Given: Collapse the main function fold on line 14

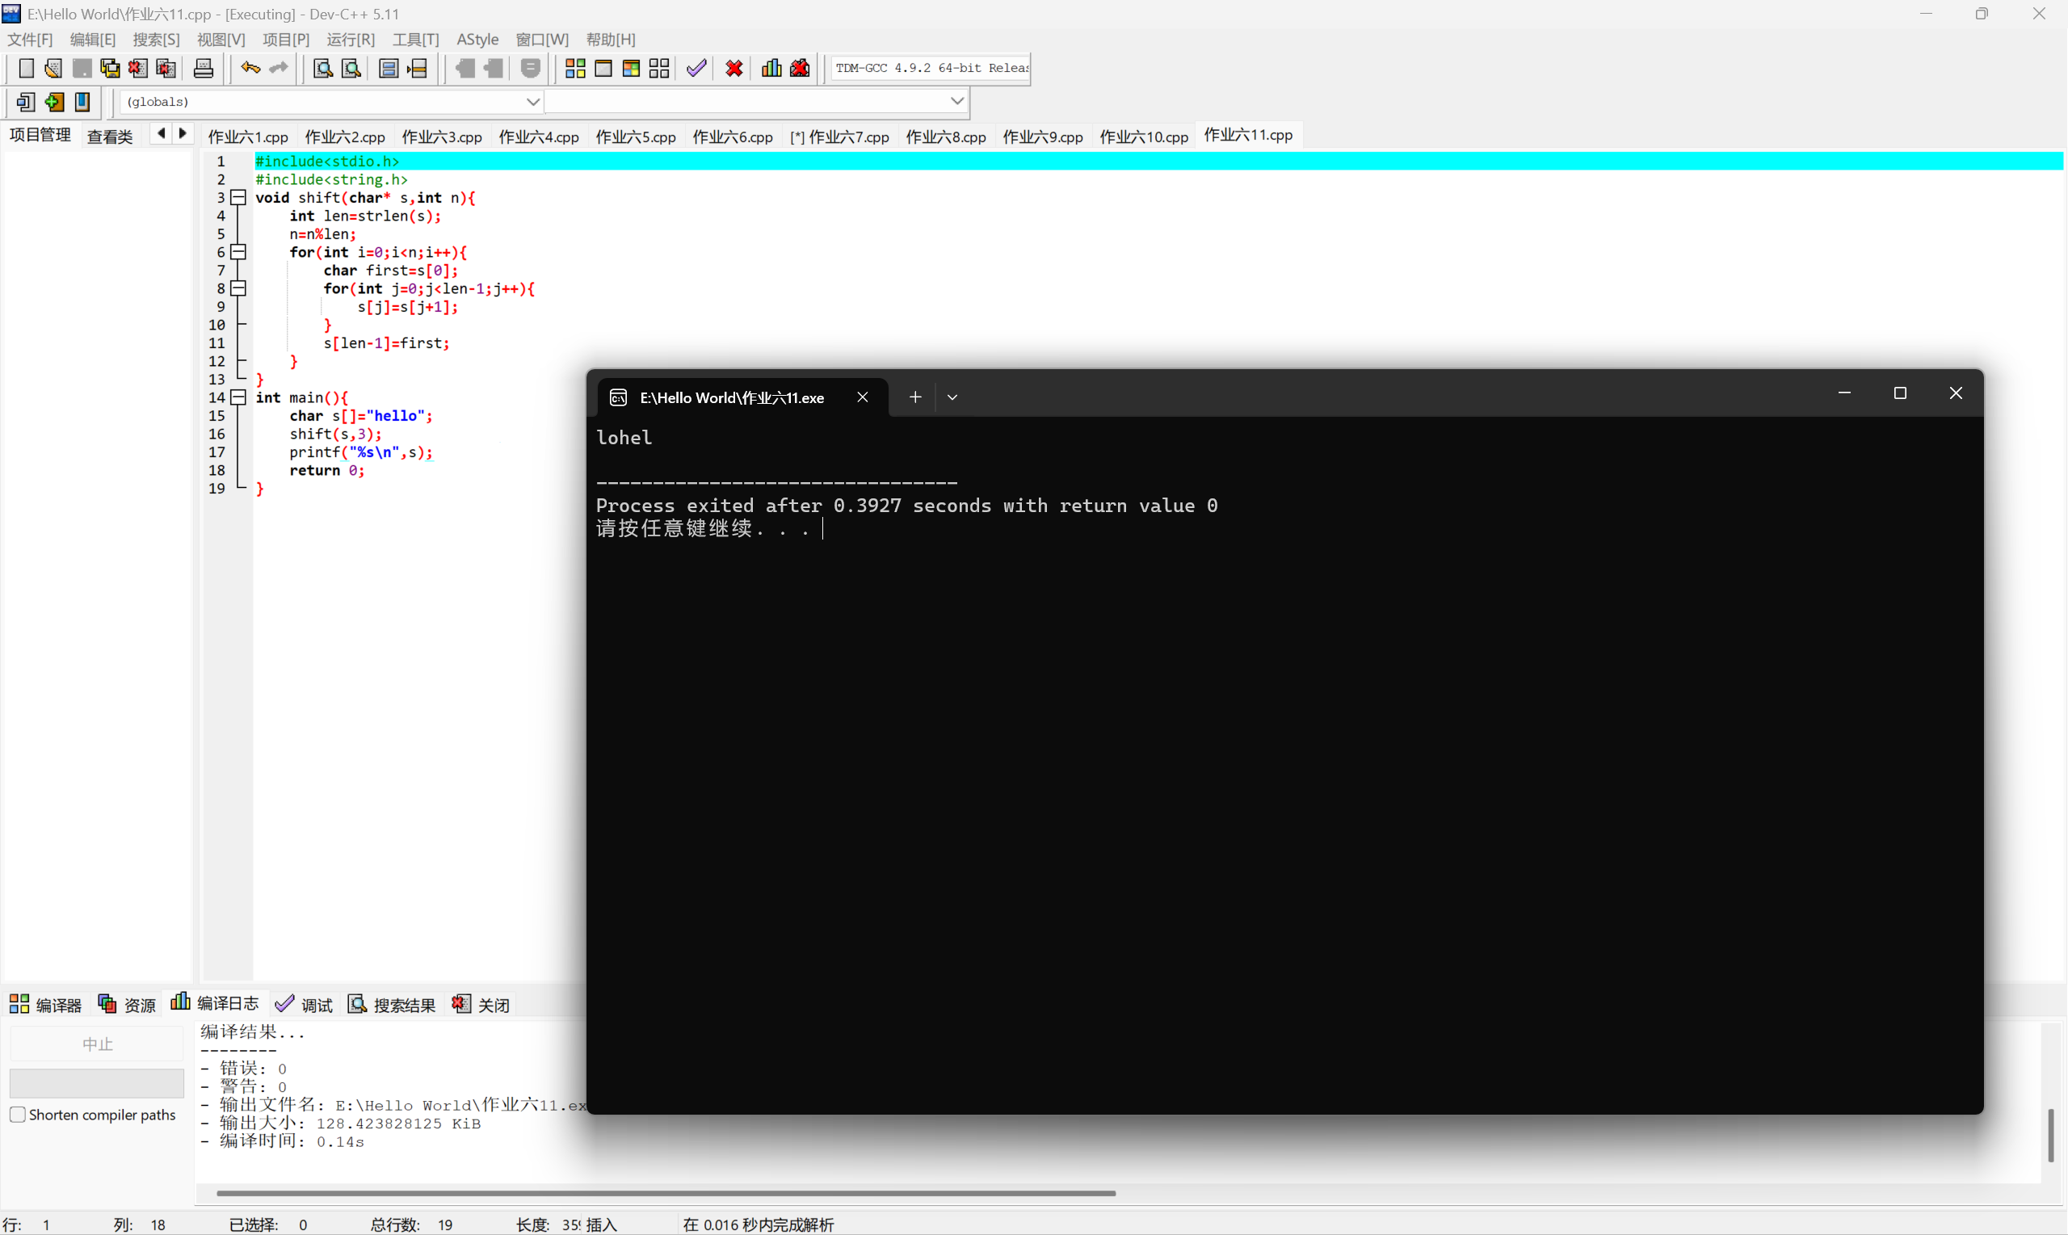Looking at the screenshot, I should click(239, 397).
